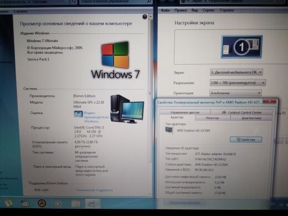Switch to Catalyst Control Center tab
288x216 pixels.
(241, 112)
